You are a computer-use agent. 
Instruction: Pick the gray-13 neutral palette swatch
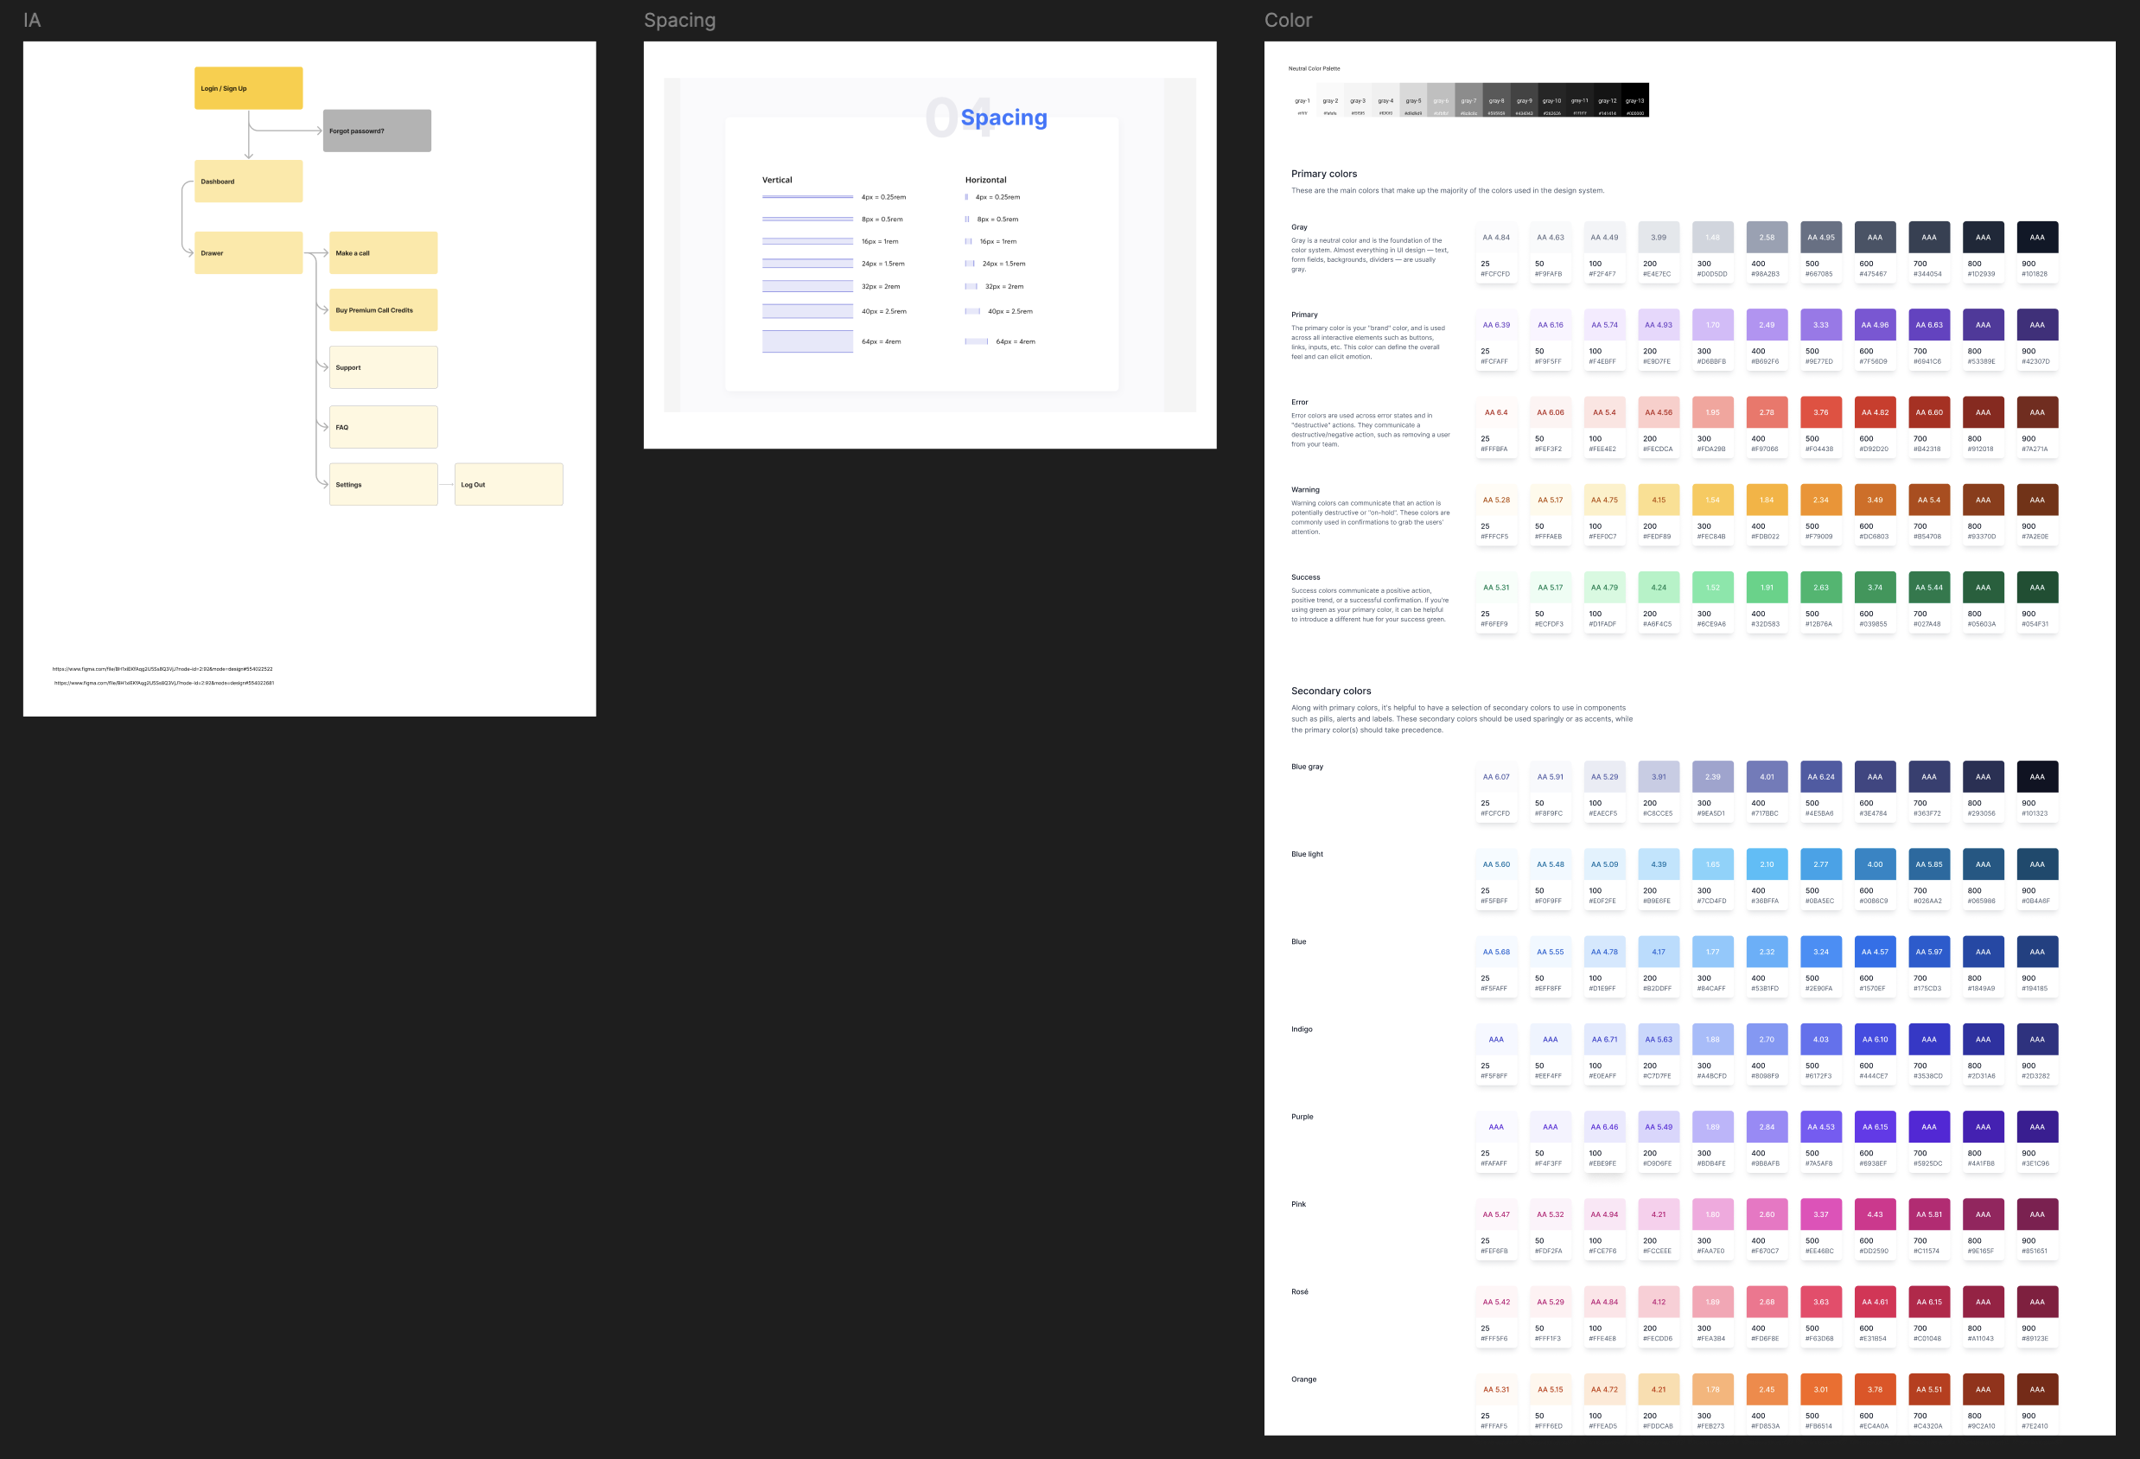pyautogui.click(x=1634, y=100)
